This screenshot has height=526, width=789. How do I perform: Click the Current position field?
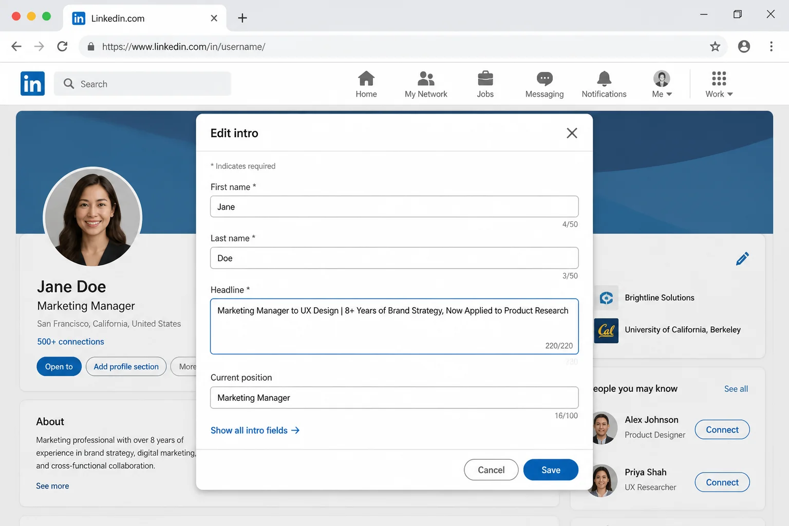[394, 398]
